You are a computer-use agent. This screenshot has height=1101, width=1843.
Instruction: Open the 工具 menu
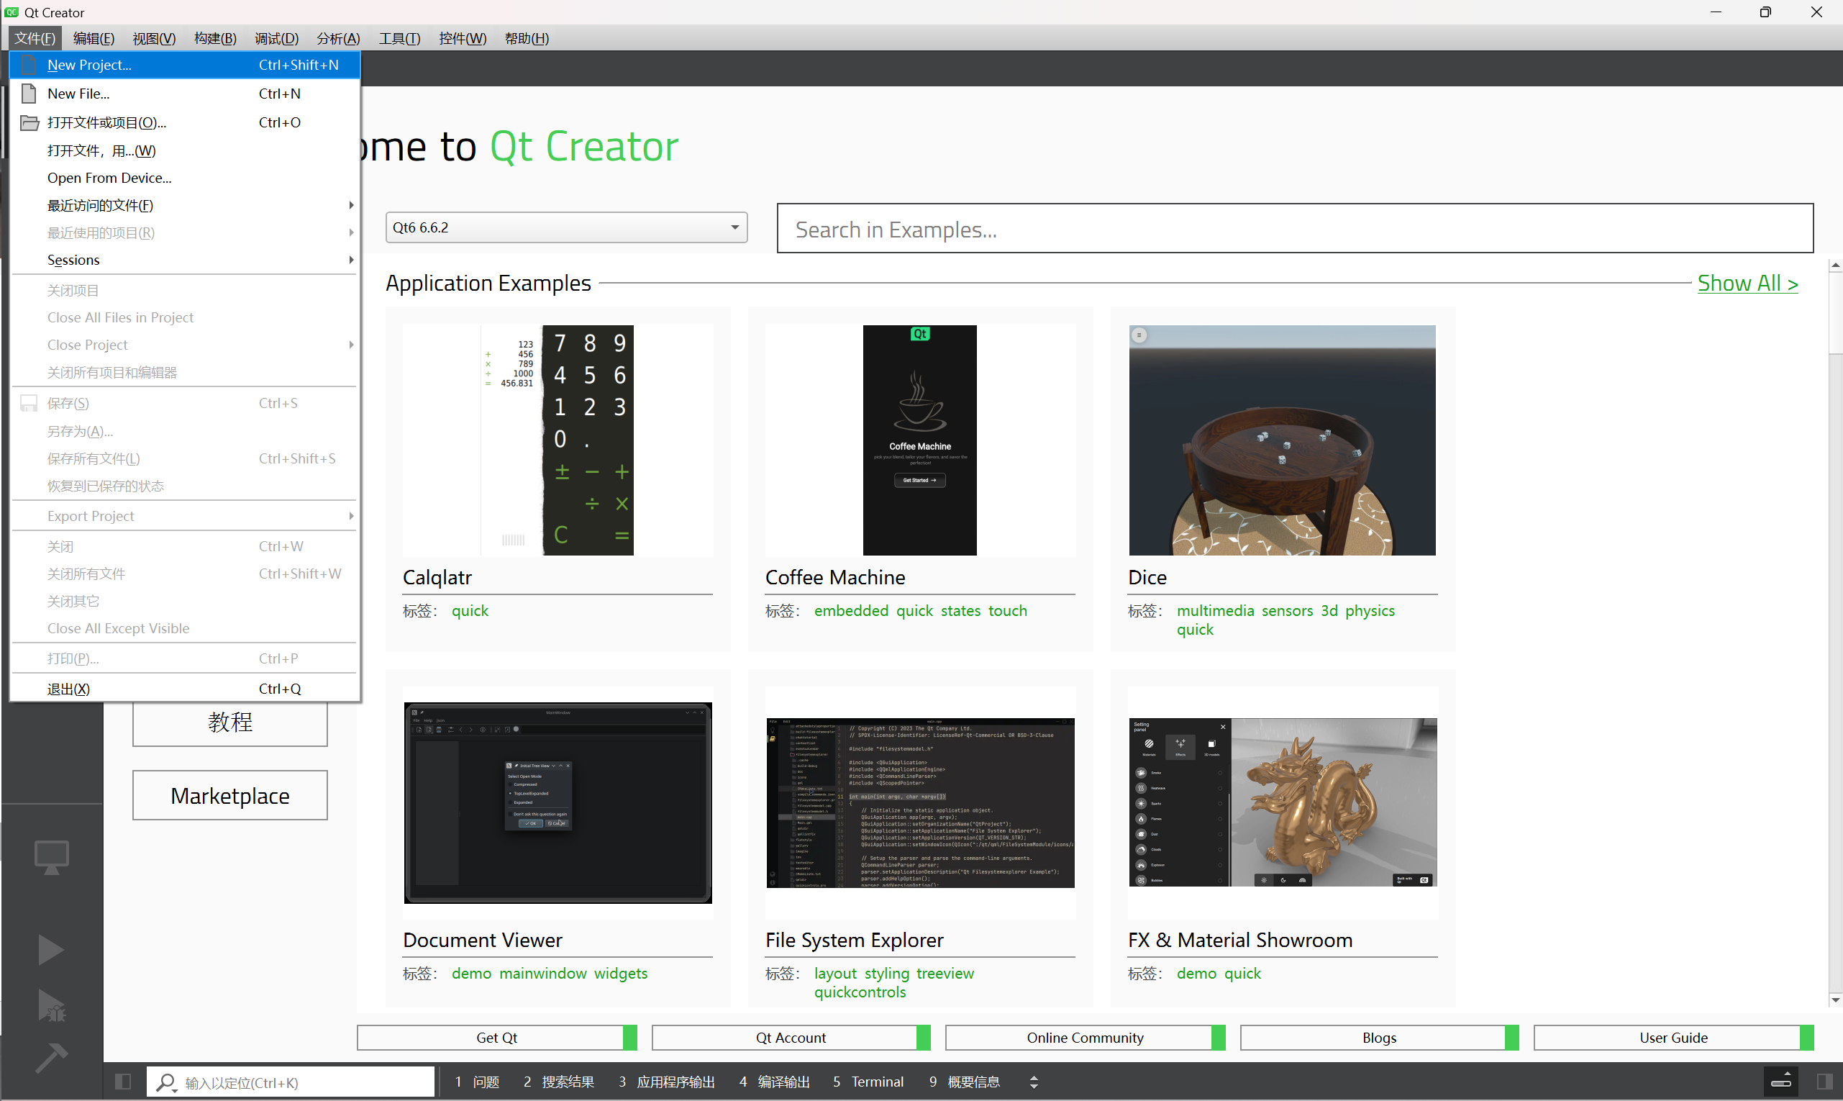click(399, 38)
